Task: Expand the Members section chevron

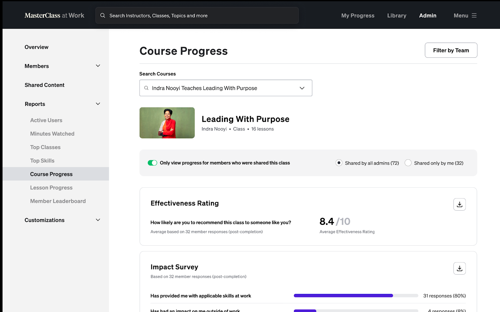Action: tap(98, 66)
